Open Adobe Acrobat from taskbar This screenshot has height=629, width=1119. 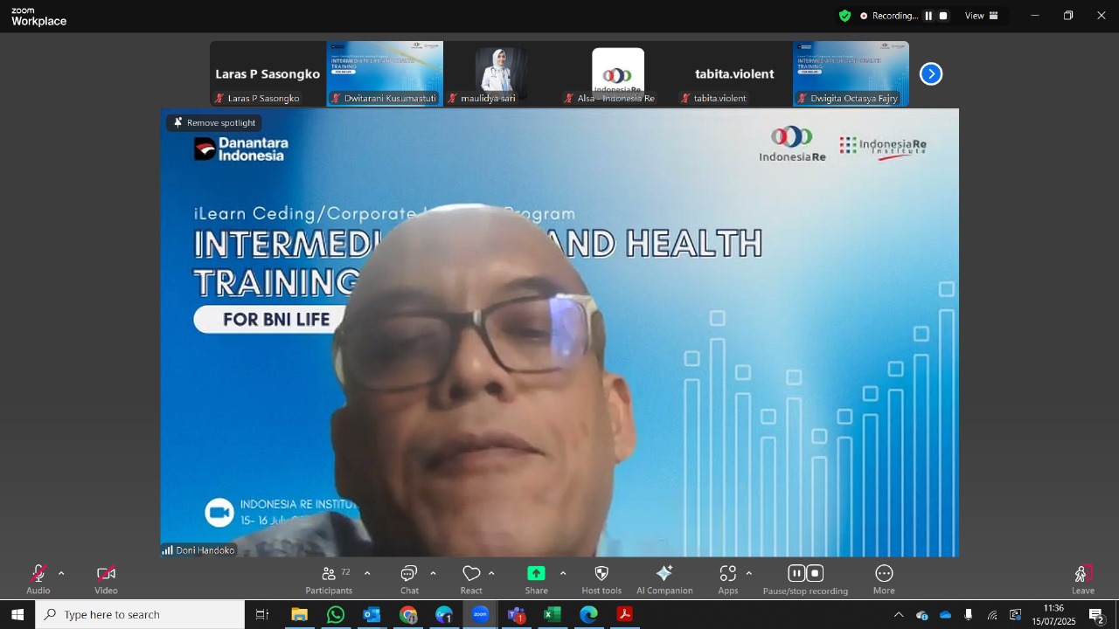point(625,615)
